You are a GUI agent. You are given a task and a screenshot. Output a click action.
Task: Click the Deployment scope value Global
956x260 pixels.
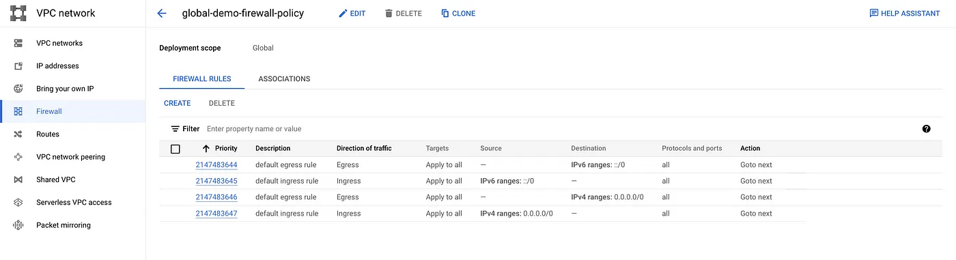pyautogui.click(x=263, y=48)
